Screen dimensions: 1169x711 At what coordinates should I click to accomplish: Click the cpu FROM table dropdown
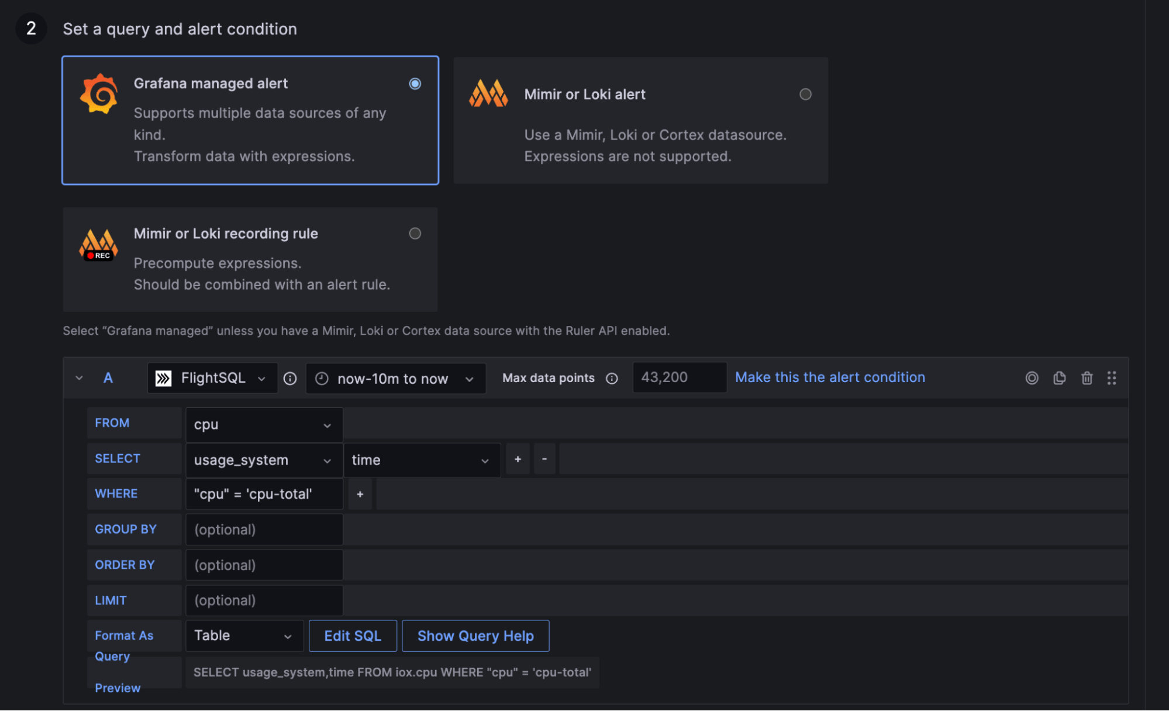(260, 424)
